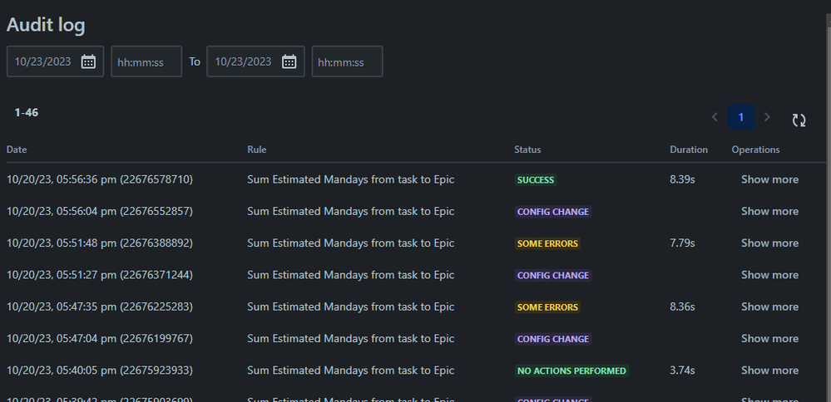The height and width of the screenshot is (402, 831).
Task: Click the start date field
Action: coord(55,61)
